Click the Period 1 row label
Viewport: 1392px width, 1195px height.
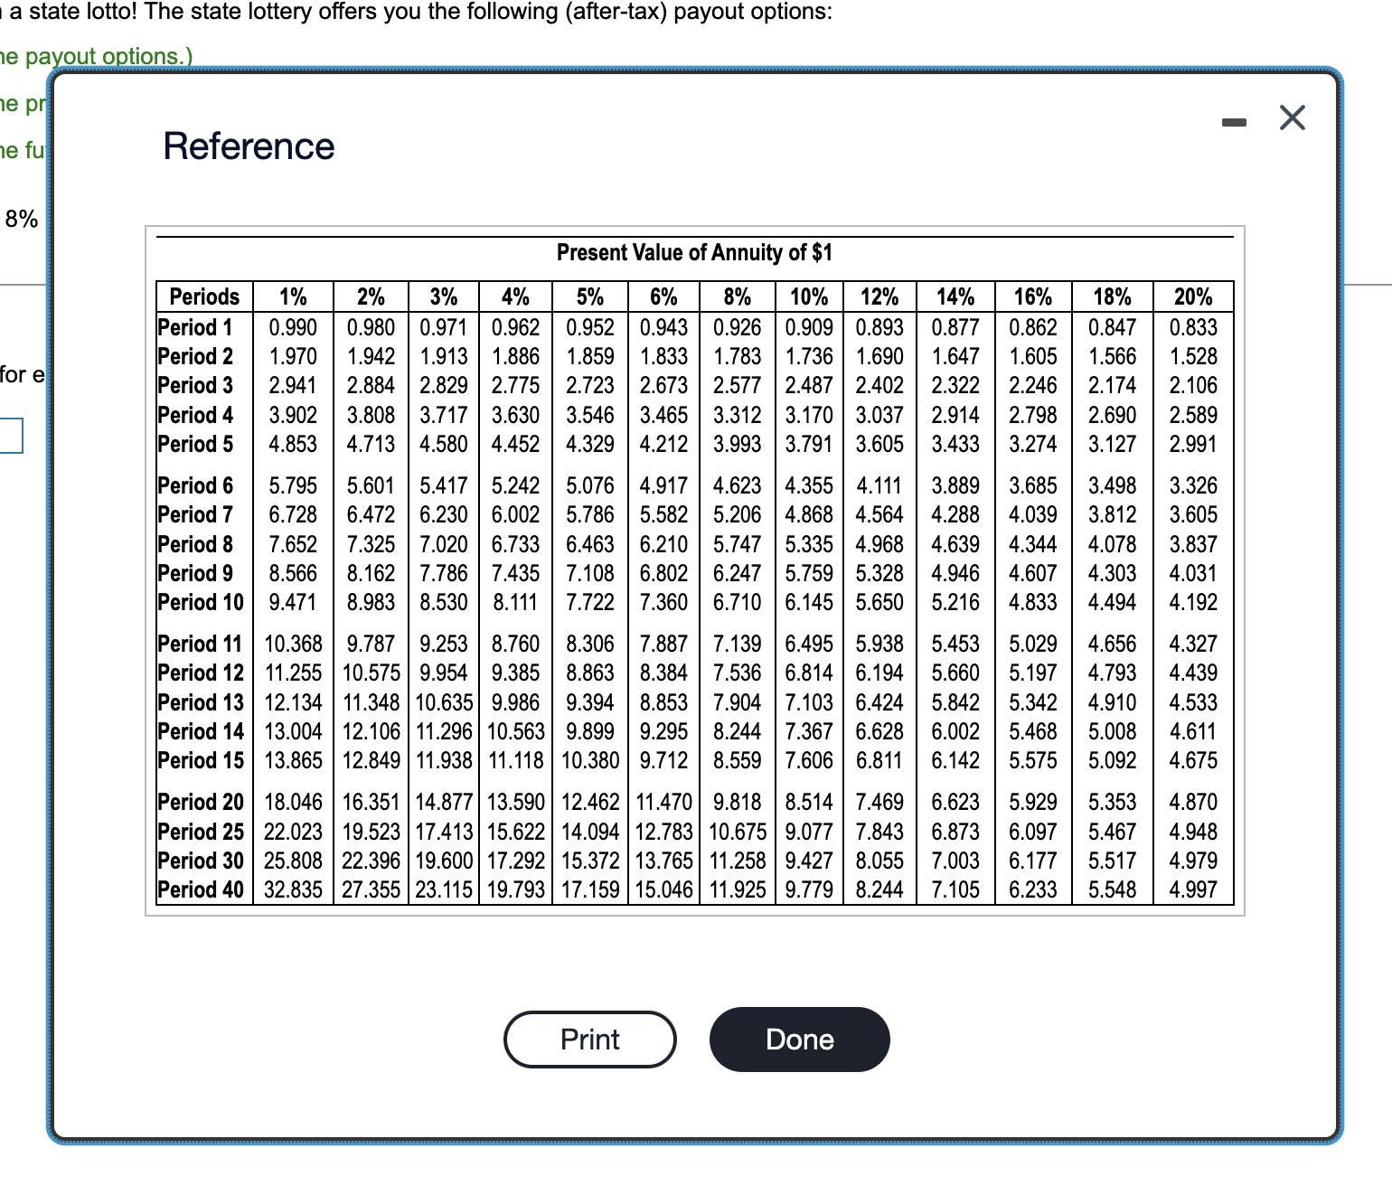(193, 327)
